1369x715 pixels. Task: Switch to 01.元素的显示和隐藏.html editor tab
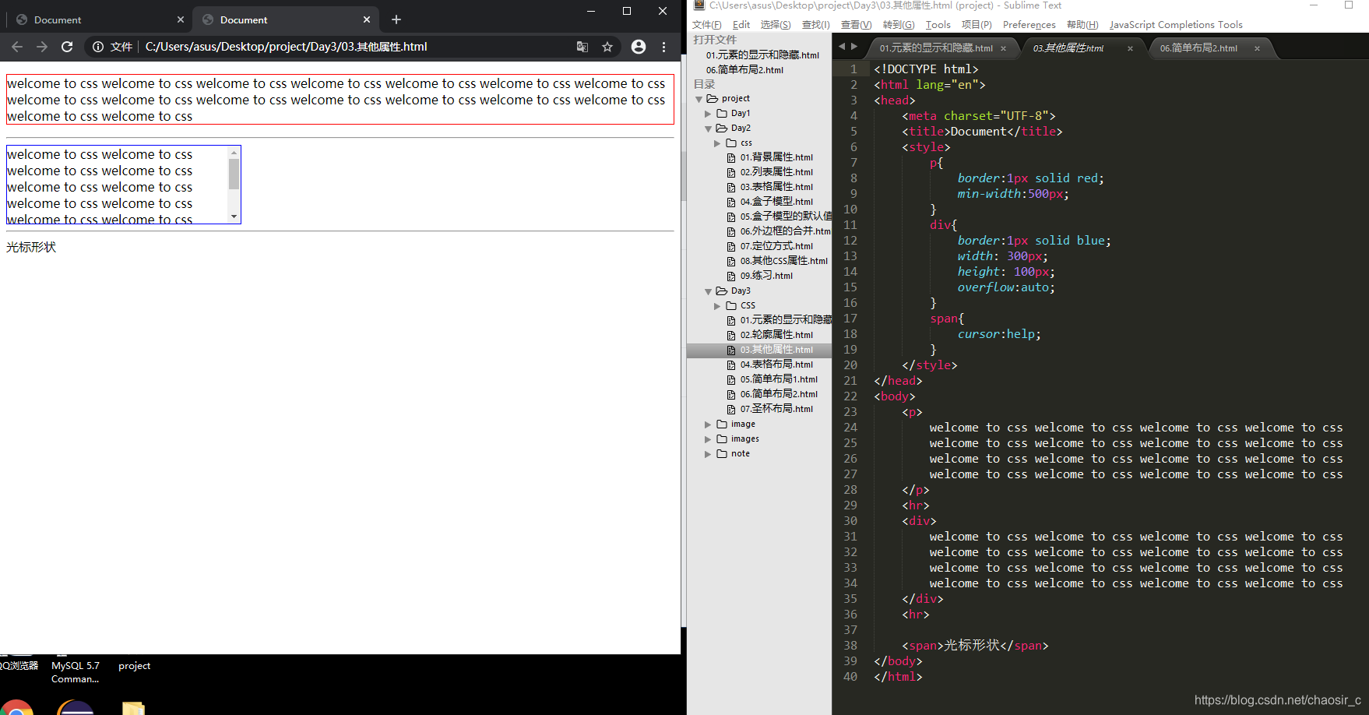click(935, 48)
